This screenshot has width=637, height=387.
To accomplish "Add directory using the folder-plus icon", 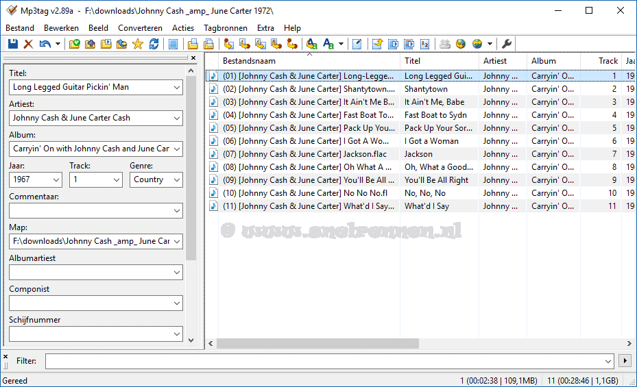I will pyautogui.click(x=91, y=44).
